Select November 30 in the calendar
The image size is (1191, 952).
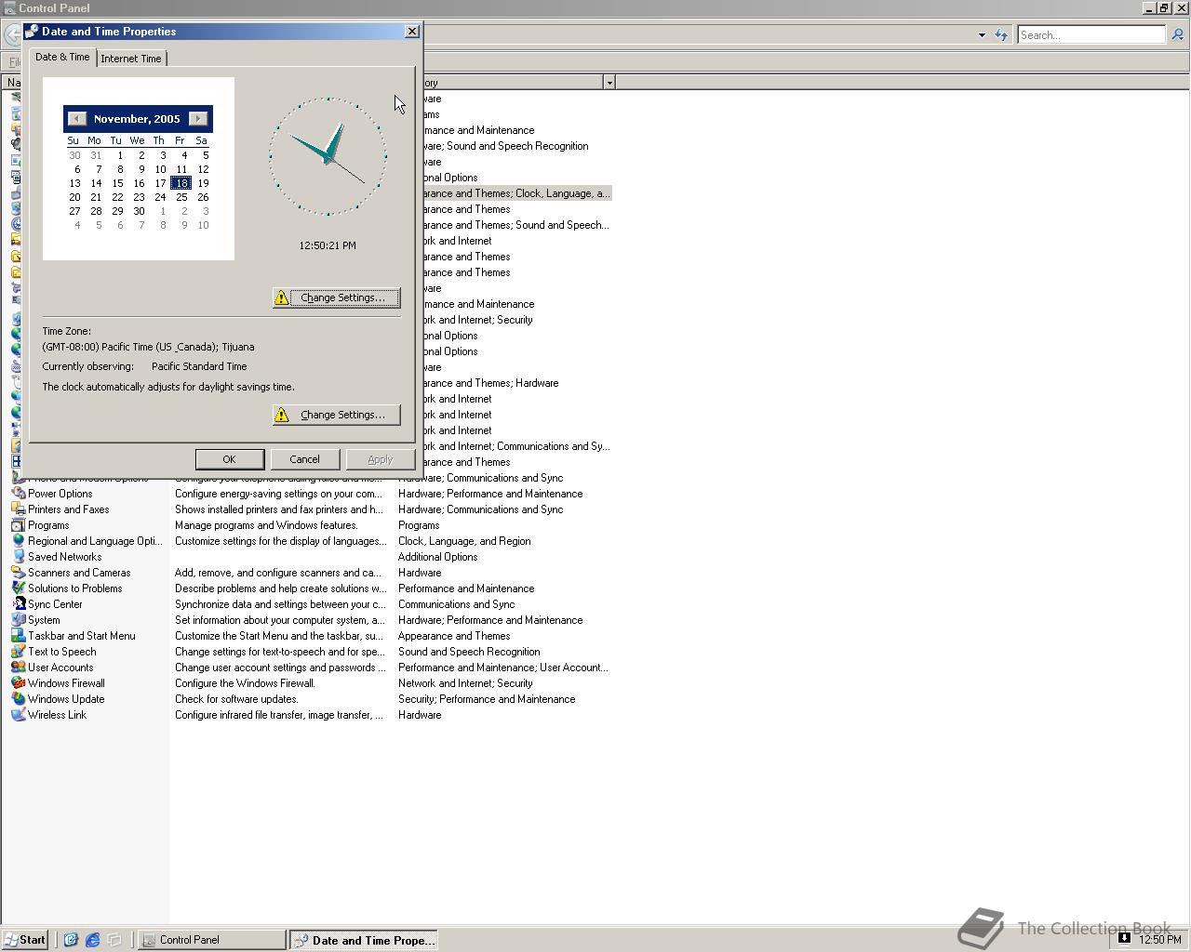click(139, 211)
